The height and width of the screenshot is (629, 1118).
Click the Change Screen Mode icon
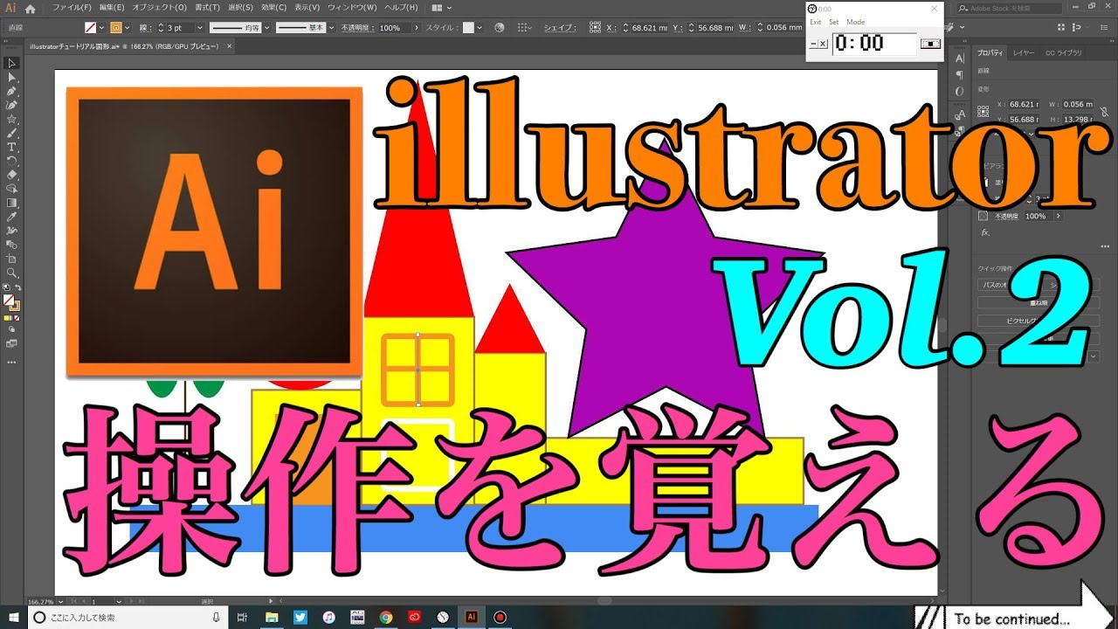(12, 342)
